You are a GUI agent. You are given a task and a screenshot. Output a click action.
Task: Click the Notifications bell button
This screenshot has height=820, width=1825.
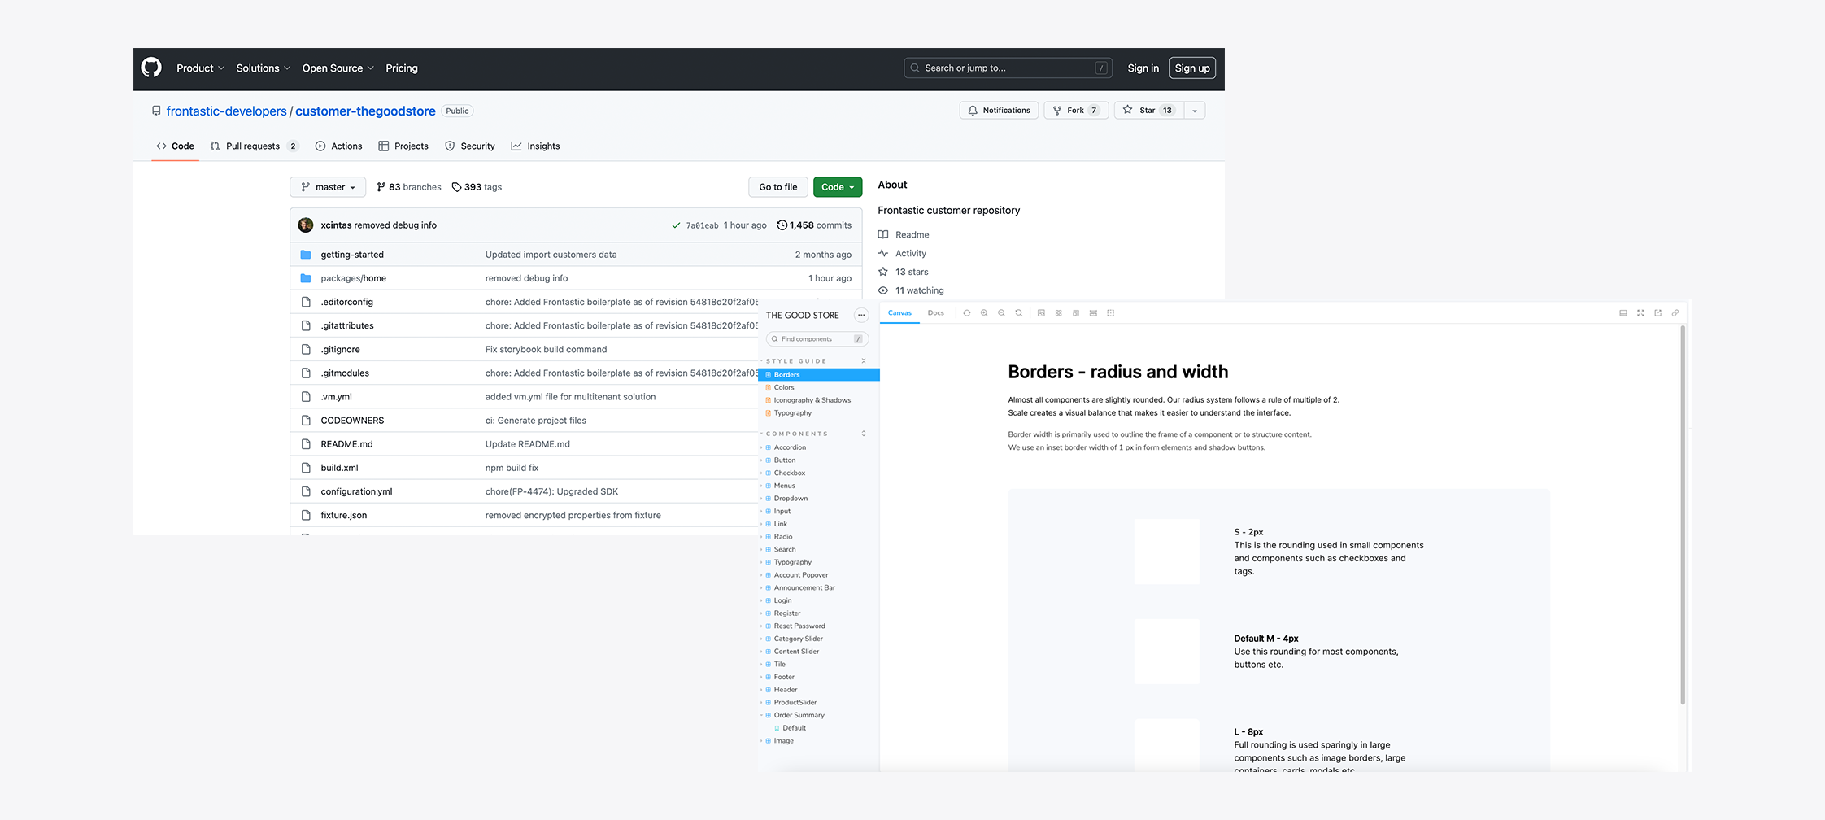click(x=999, y=111)
